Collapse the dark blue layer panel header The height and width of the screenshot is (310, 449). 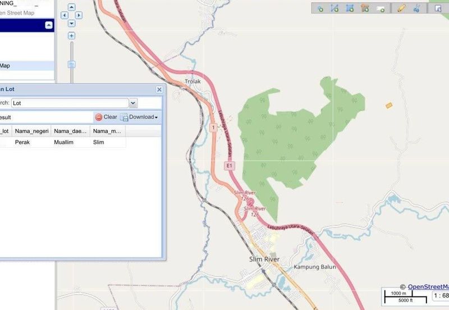(49, 25)
